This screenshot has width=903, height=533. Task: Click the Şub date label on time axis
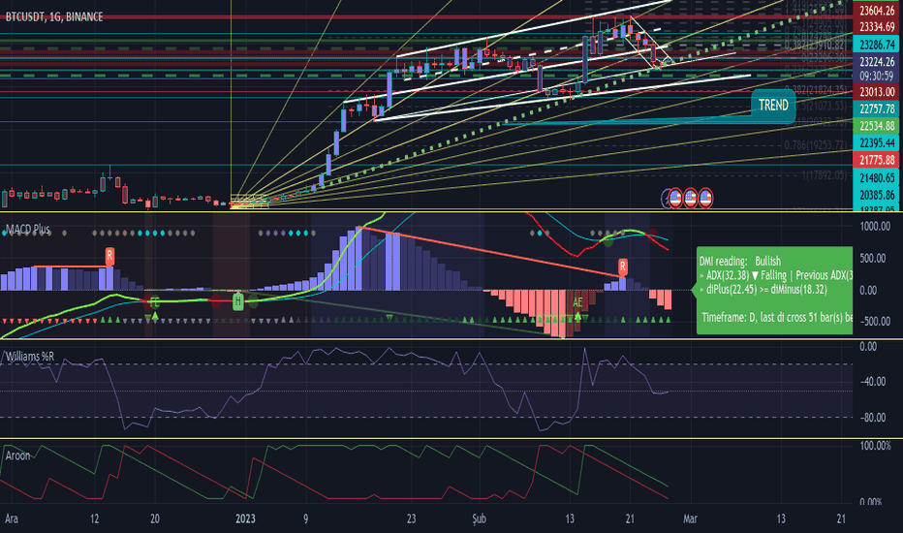tap(479, 518)
